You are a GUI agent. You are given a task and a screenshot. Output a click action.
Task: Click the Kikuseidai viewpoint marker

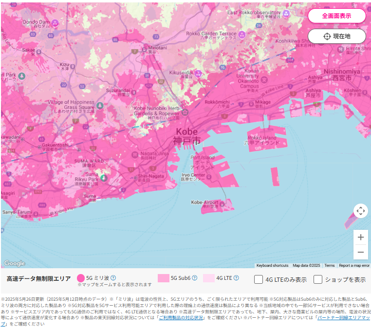(198, 74)
